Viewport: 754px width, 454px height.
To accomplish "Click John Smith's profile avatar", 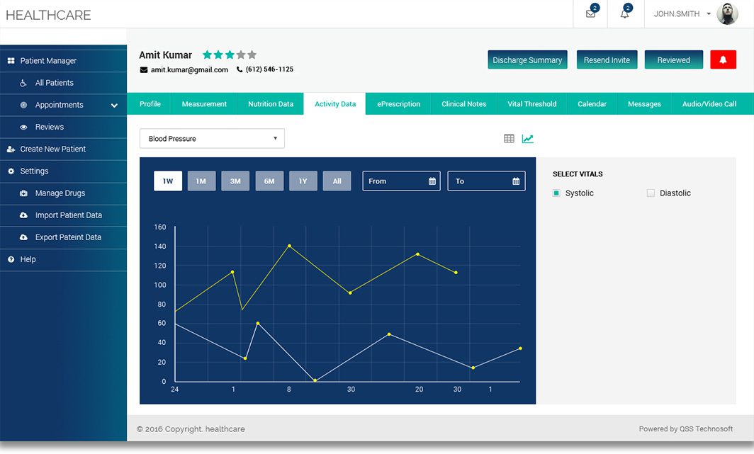I will 727,14.
